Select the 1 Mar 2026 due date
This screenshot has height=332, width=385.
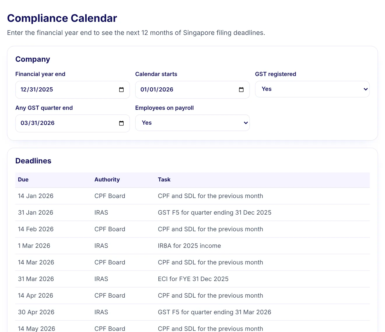pyautogui.click(x=34, y=246)
